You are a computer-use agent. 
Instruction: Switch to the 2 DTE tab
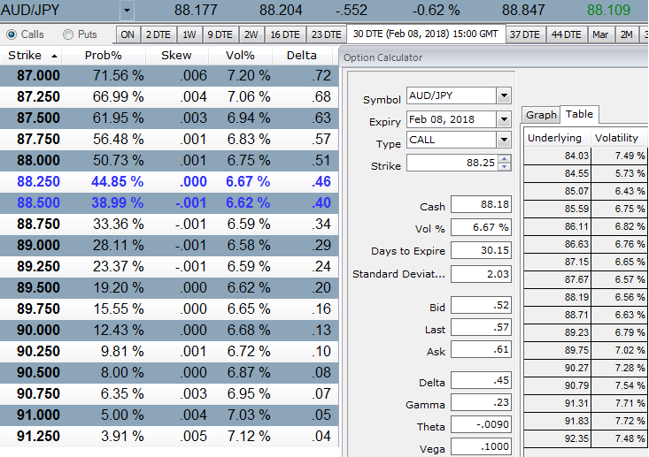point(158,34)
